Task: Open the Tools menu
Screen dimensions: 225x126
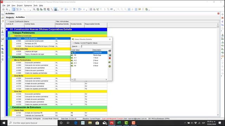Action: click(x=36, y=6)
